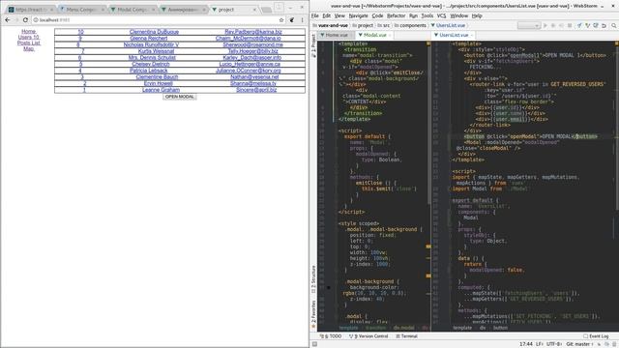The height and width of the screenshot is (348, 619).
Task: Open a new Chrome tab
Action: coord(267,10)
